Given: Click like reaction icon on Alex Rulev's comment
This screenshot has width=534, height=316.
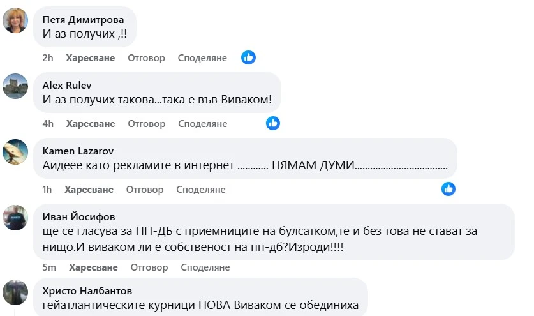Looking at the screenshot, I should click(273, 123).
